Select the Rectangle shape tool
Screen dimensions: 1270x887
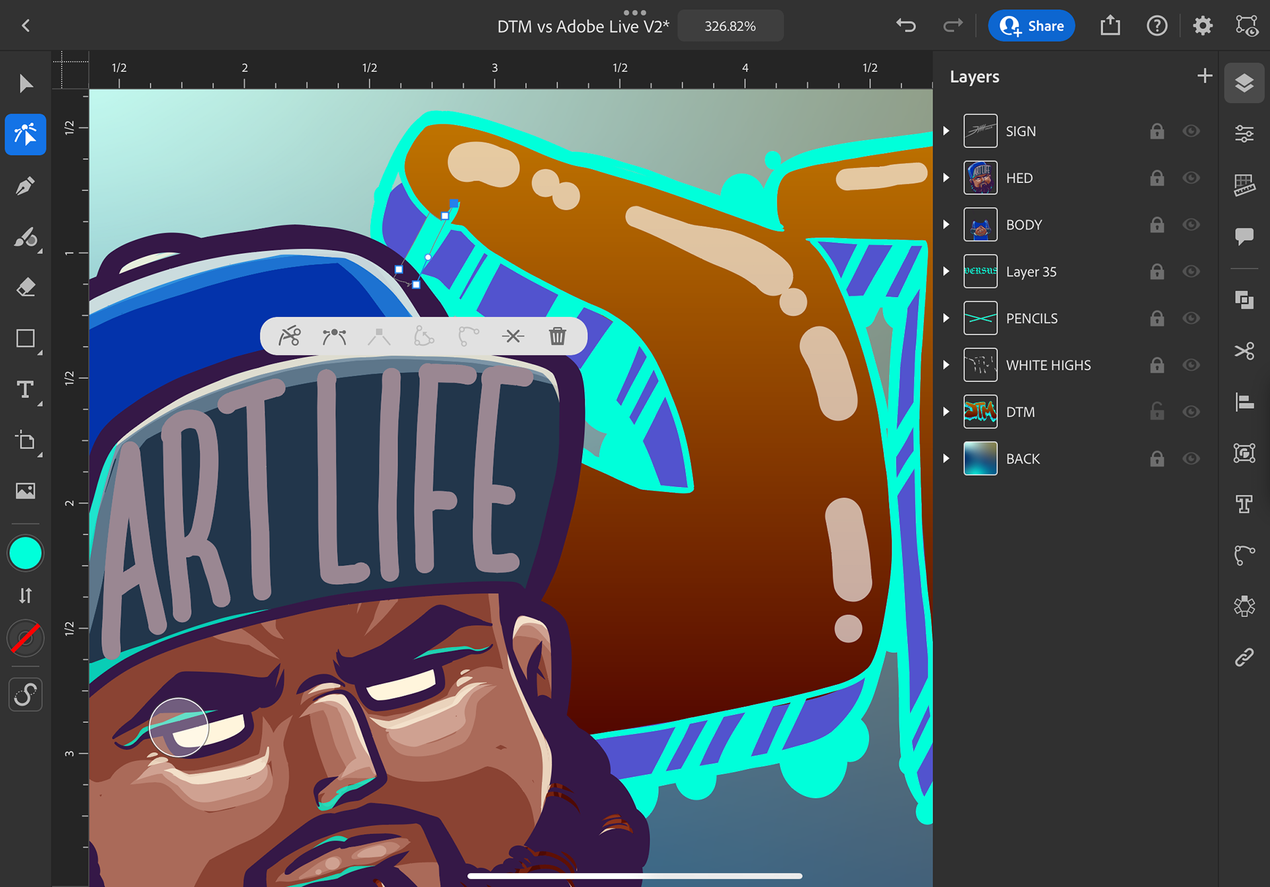(26, 339)
